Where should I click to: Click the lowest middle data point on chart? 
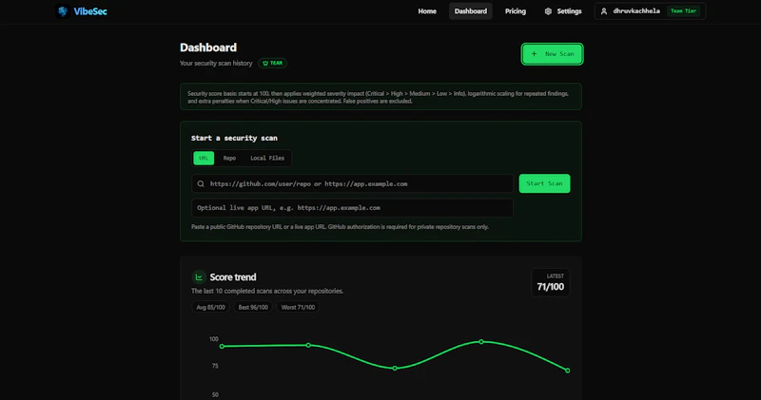tap(395, 368)
